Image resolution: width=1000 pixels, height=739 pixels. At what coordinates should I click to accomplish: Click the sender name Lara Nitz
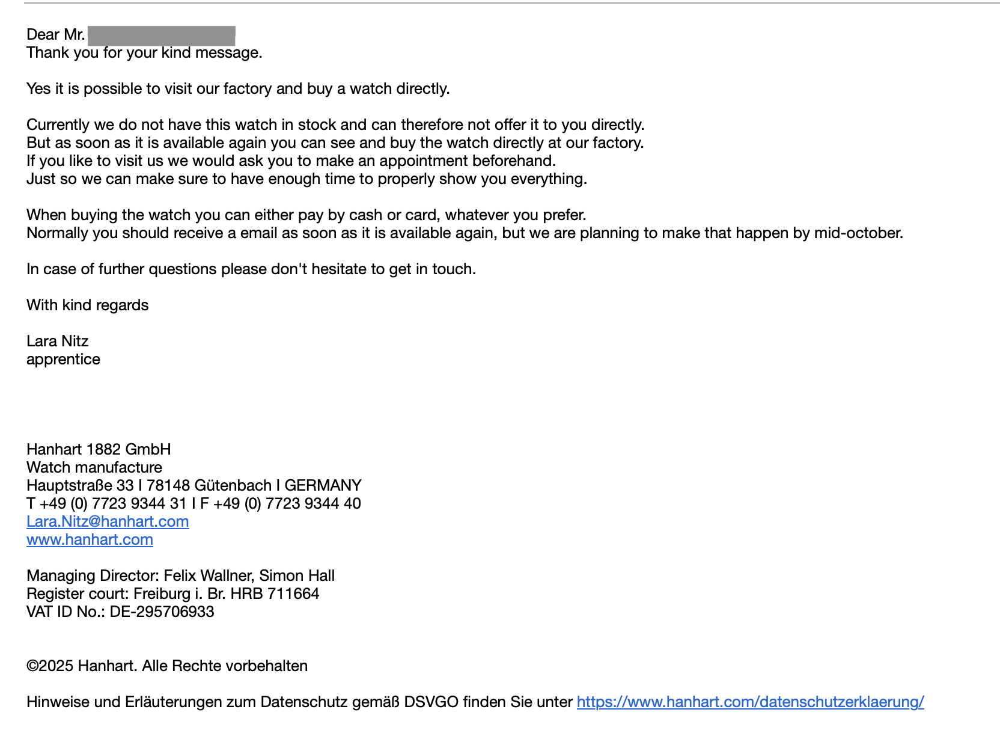tap(58, 342)
